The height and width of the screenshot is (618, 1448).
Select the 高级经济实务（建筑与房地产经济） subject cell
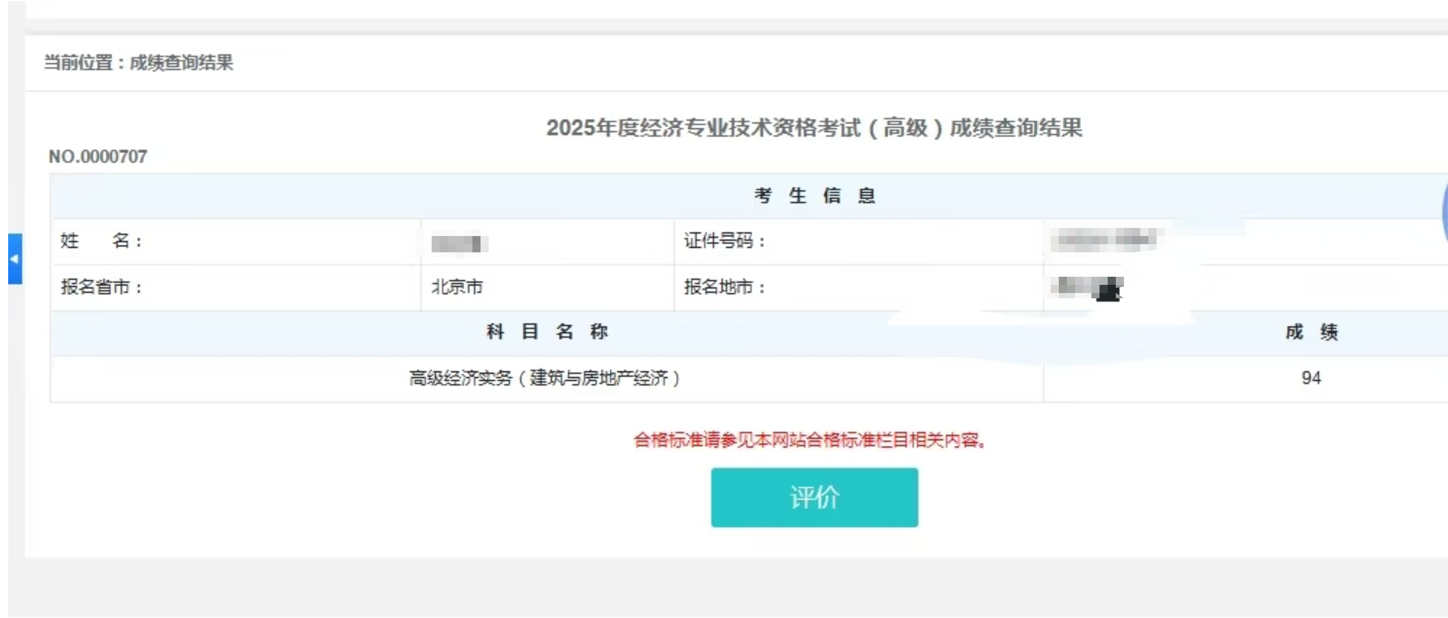(545, 378)
